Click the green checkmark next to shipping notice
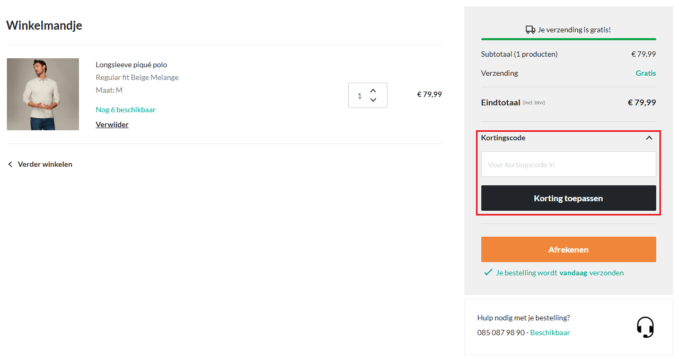Image resolution: width=679 pixels, height=359 pixels. pos(488,273)
